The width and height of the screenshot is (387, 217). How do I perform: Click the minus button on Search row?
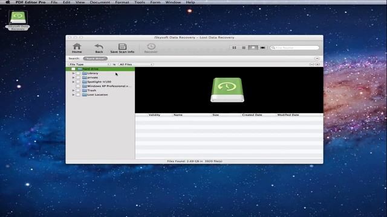pos(317,58)
